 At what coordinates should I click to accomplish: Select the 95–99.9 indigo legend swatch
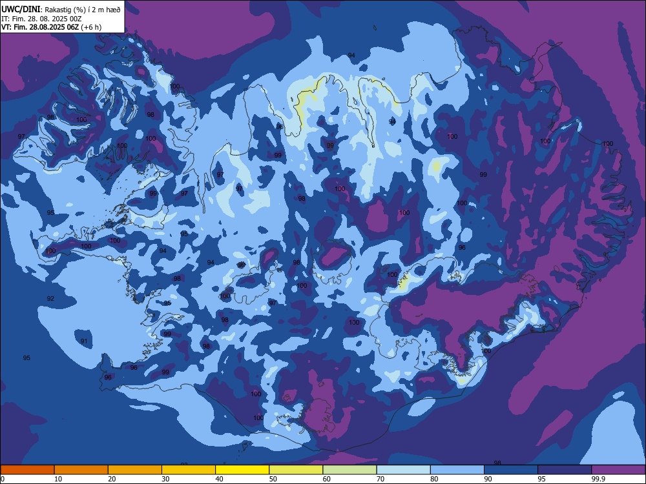point(565,470)
